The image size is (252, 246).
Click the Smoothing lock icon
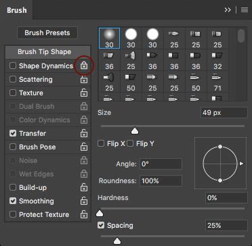84,201
